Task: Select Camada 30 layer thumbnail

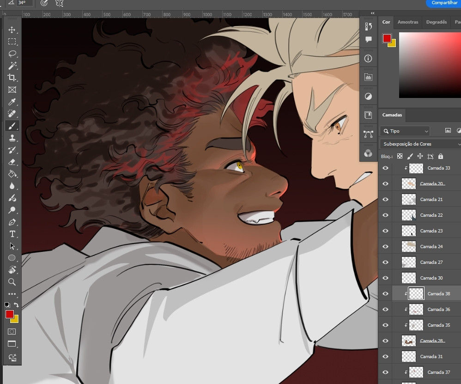Action: click(x=409, y=278)
